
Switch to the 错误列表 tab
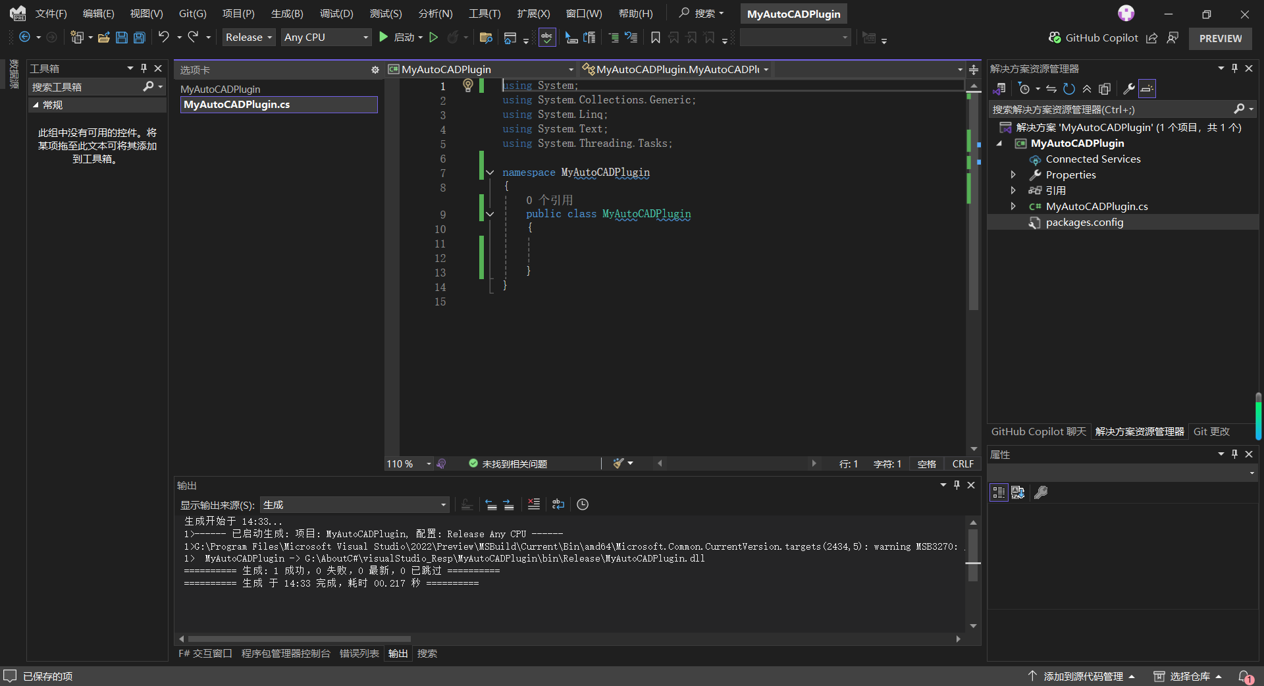click(x=359, y=653)
